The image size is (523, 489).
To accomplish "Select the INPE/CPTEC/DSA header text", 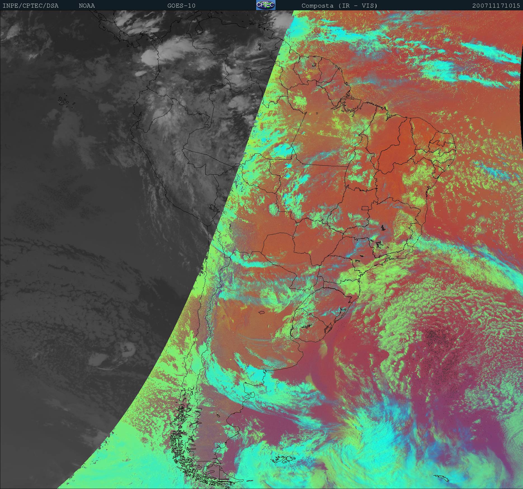I will pyautogui.click(x=31, y=6).
